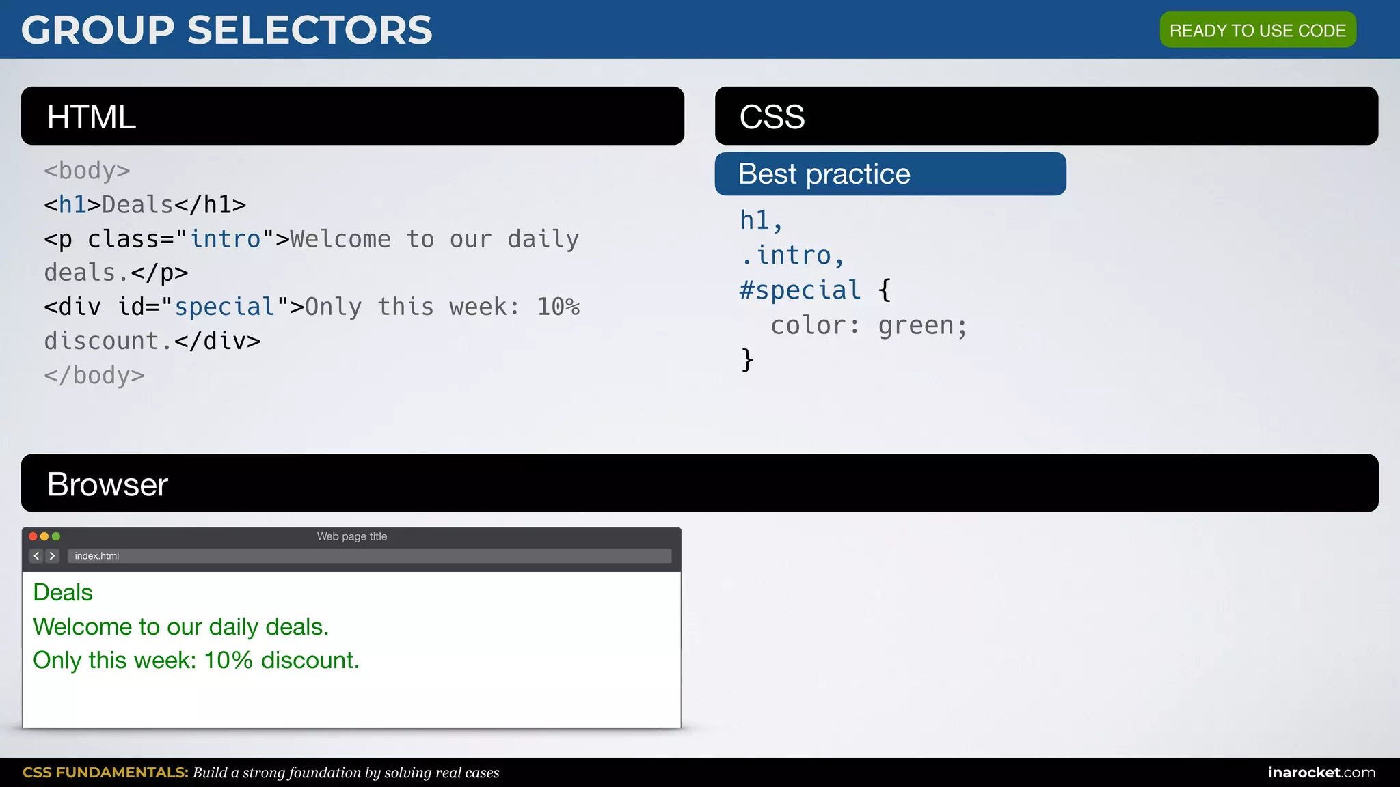Image resolution: width=1400 pixels, height=787 pixels.
Task: Click the HTML panel header
Action: click(x=353, y=115)
